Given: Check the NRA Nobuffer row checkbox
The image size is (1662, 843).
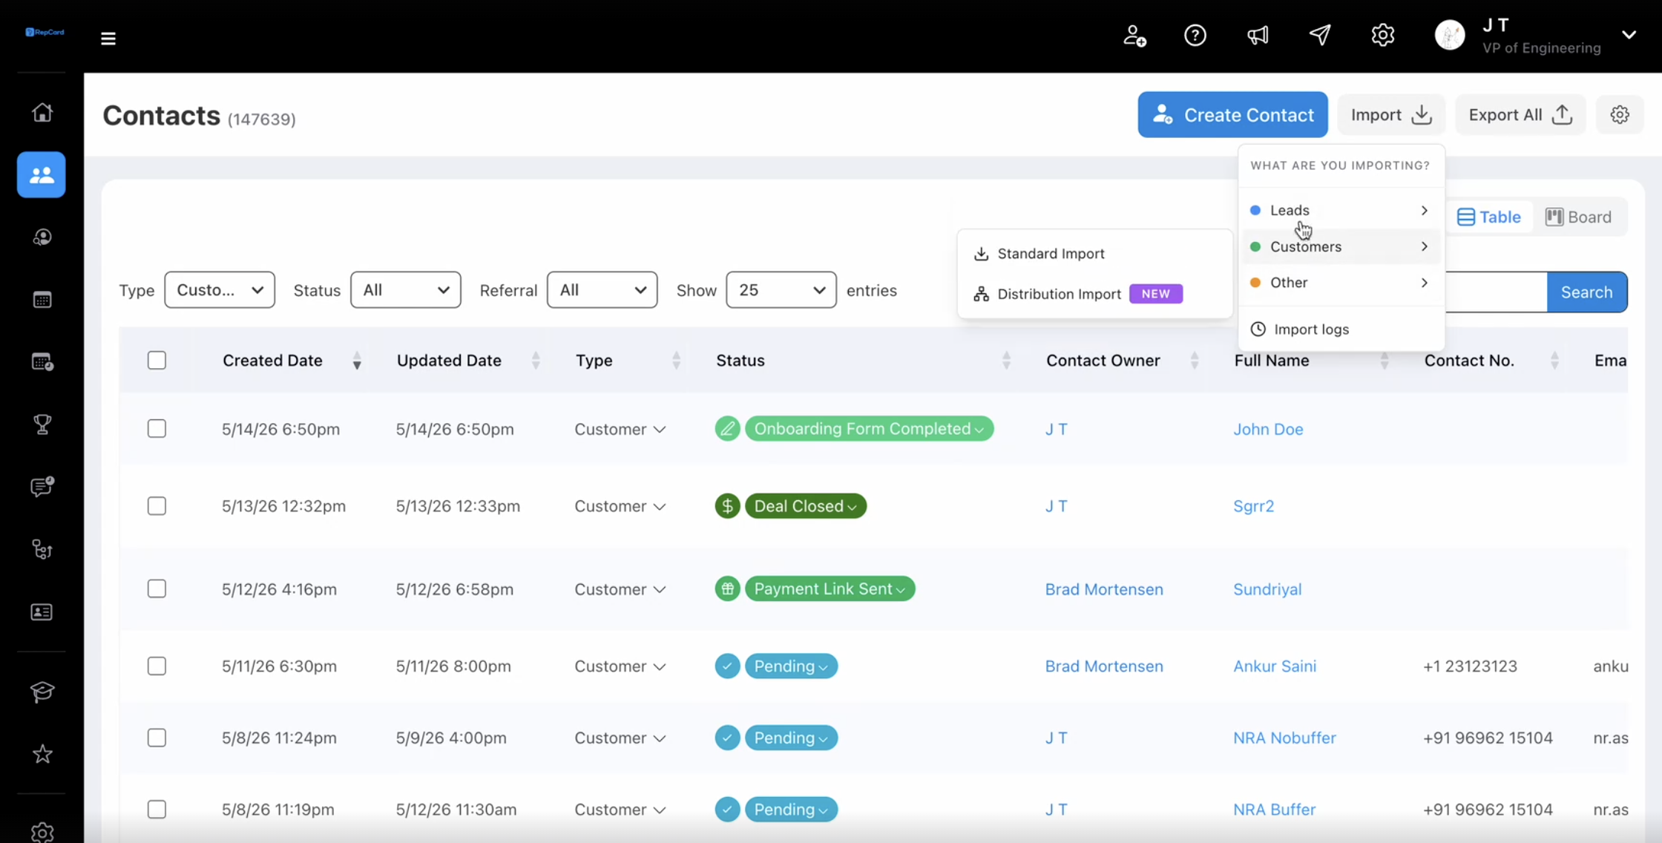Looking at the screenshot, I should pyautogui.click(x=157, y=738).
